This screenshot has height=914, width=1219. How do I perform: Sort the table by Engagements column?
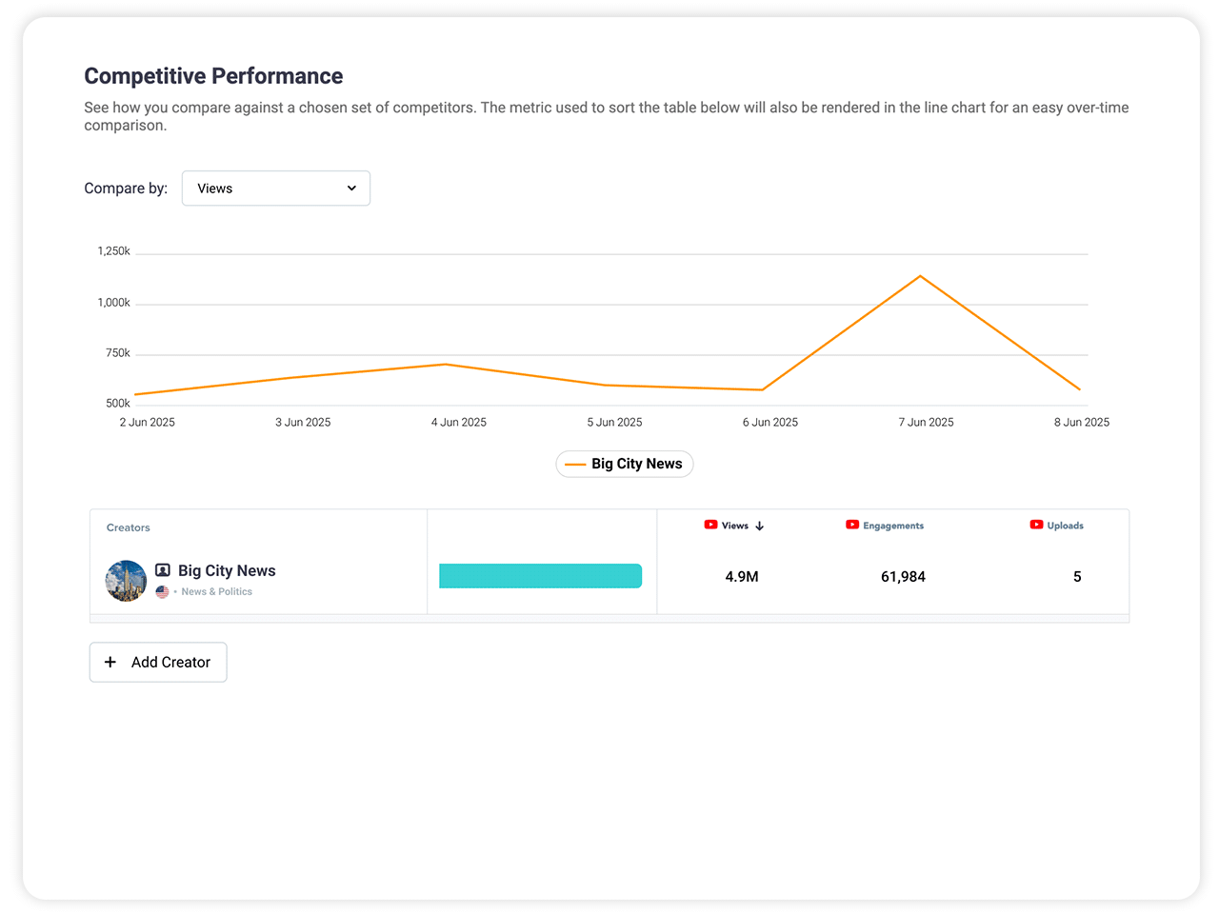pyautogui.click(x=892, y=526)
